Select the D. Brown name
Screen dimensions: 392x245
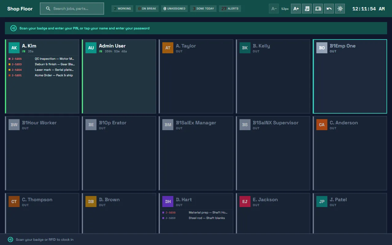[x=109, y=200]
